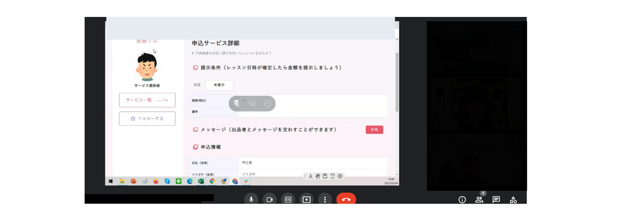Turn off the camera in the call bar
The height and width of the screenshot is (212, 638).
click(269, 200)
